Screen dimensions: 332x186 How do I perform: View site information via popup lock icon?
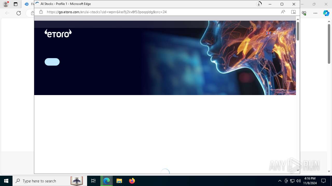click(x=41, y=12)
